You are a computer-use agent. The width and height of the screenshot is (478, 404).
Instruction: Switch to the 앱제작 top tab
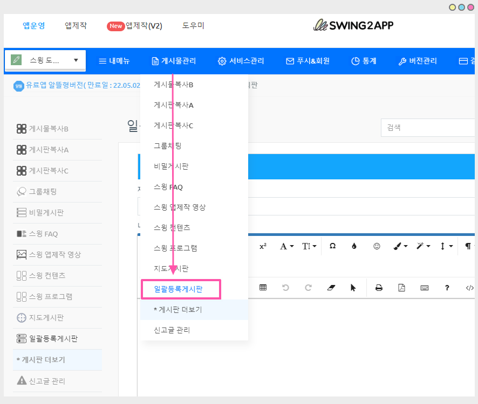point(76,25)
